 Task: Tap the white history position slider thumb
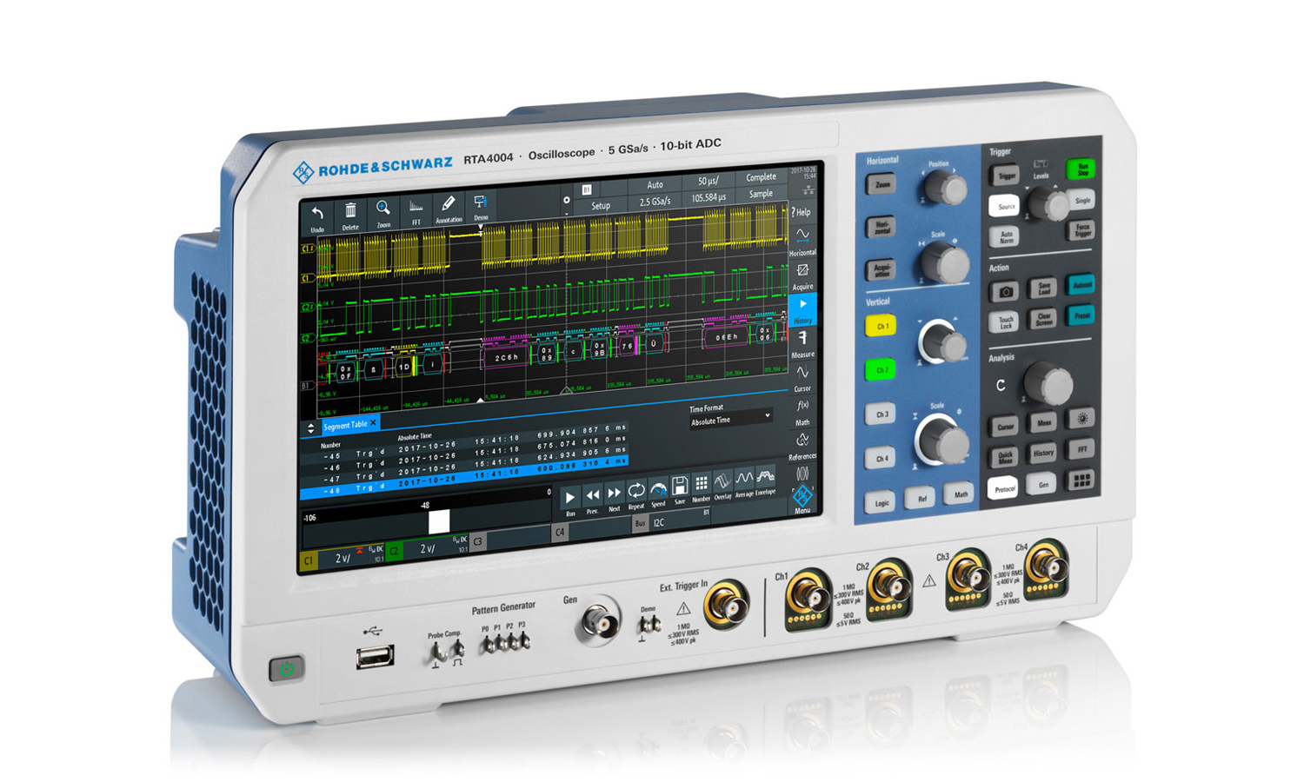[x=439, y=521]
